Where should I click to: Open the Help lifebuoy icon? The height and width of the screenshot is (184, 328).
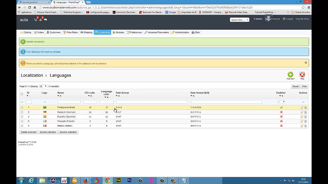[x=302, y=75]
